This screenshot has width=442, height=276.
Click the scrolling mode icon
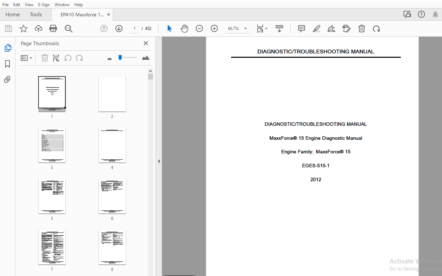pos(279,29)
